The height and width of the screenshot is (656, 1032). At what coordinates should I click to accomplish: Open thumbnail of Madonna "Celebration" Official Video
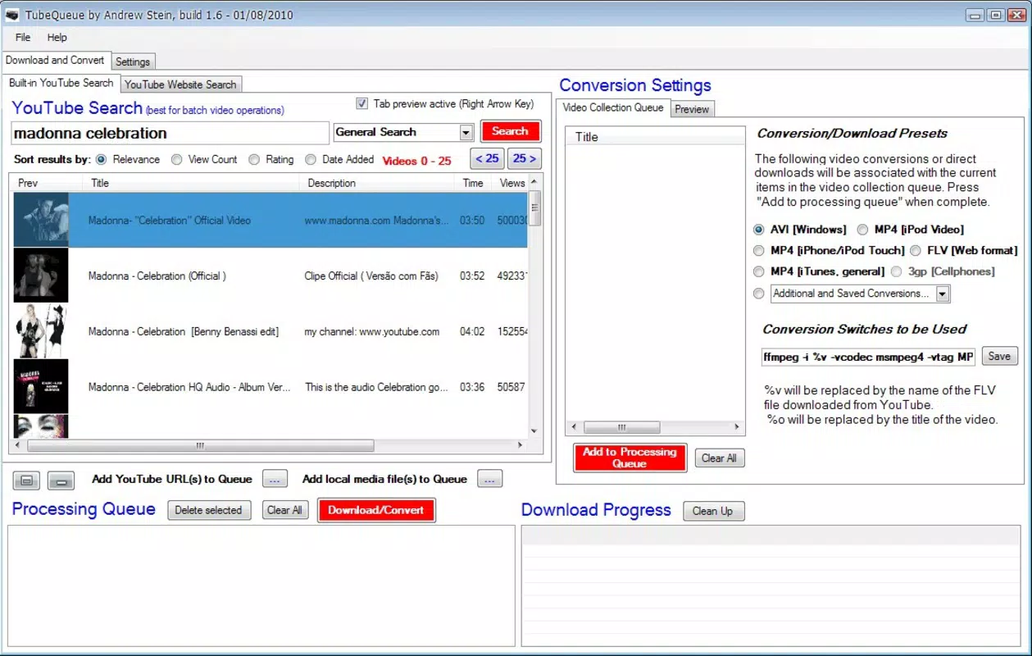(x=41, y=220)
